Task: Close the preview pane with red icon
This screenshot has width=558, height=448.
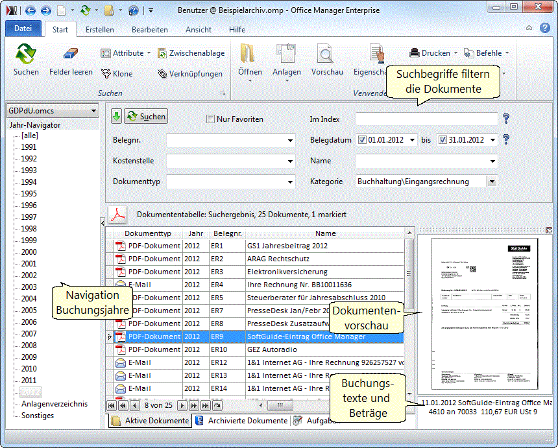Action: click(x=549, y=230)
